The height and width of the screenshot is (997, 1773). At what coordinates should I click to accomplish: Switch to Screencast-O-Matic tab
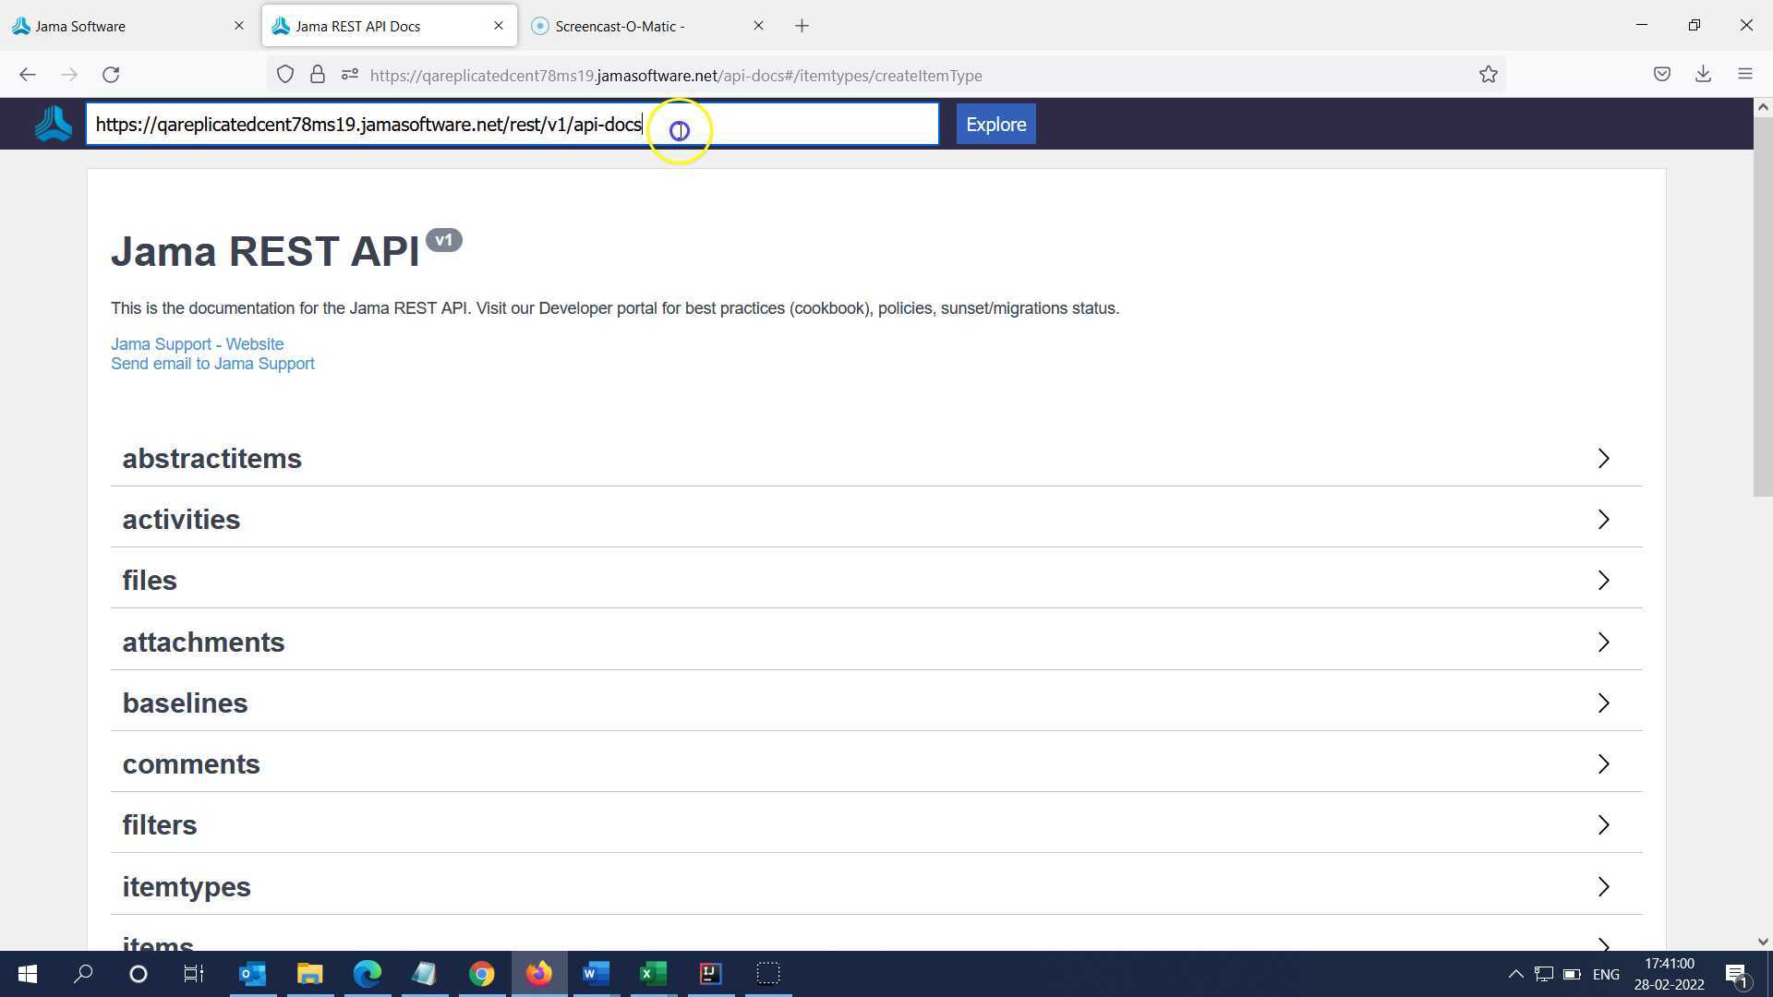[649, 26]
